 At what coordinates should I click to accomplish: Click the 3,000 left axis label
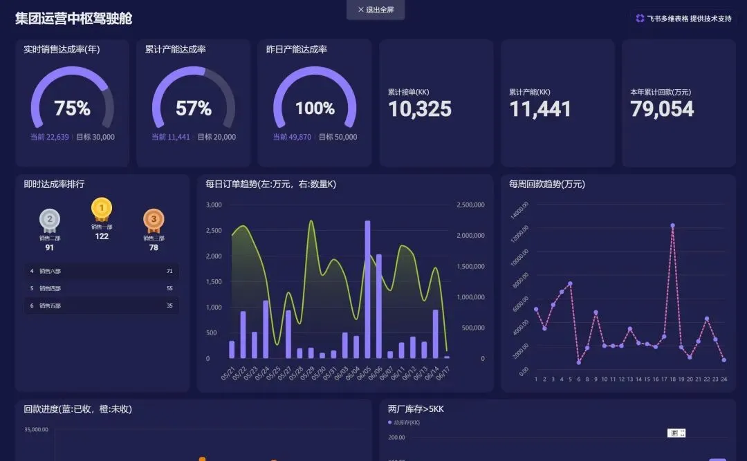(214, 205)
